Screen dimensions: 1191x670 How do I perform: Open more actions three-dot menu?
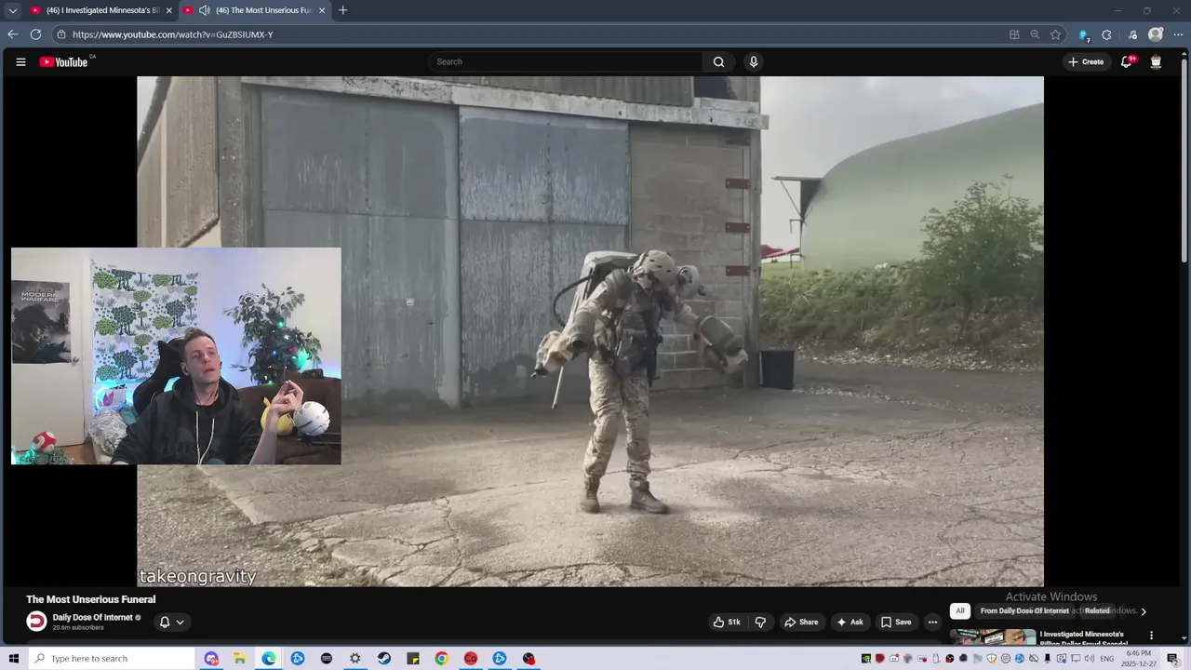click(932, 622)
